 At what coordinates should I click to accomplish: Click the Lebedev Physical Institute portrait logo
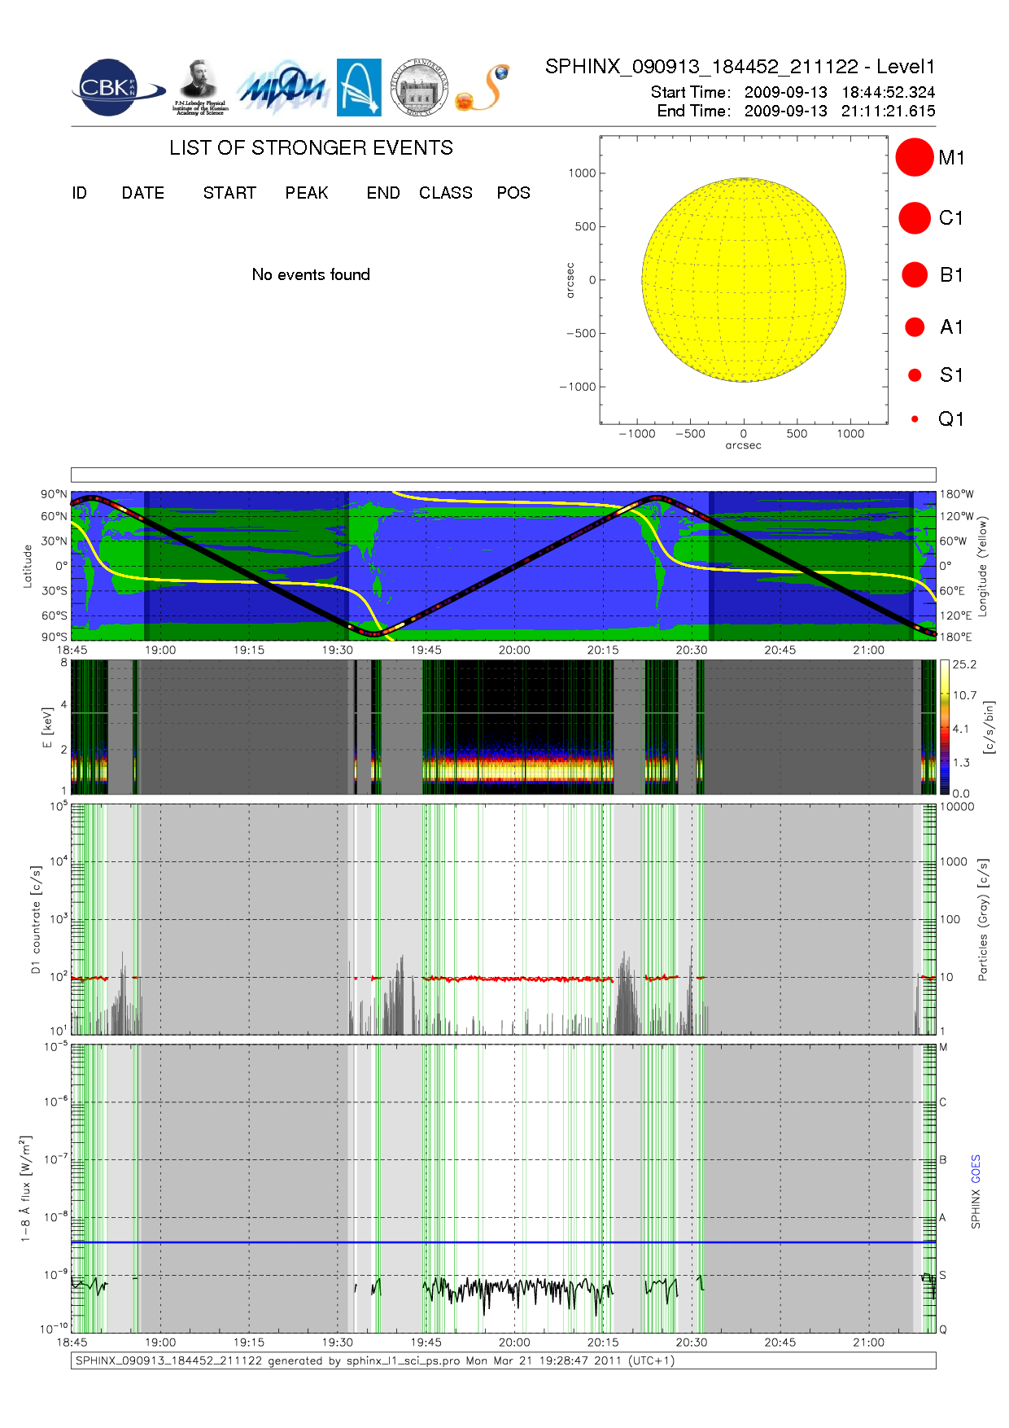[200, 87]
